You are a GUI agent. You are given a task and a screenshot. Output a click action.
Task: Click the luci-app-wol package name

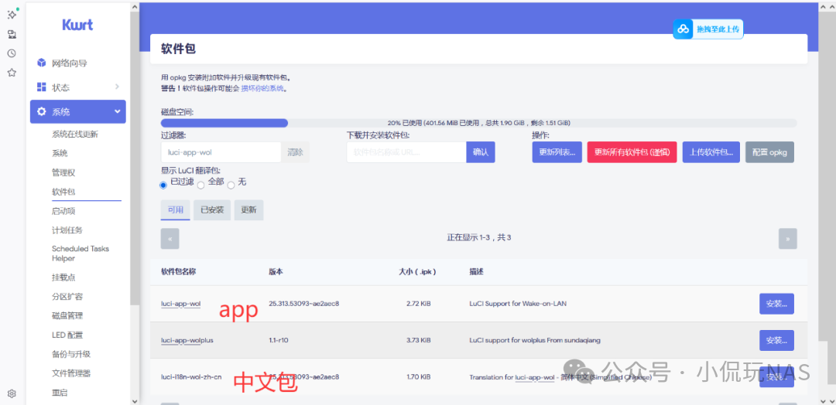(180, 304)
